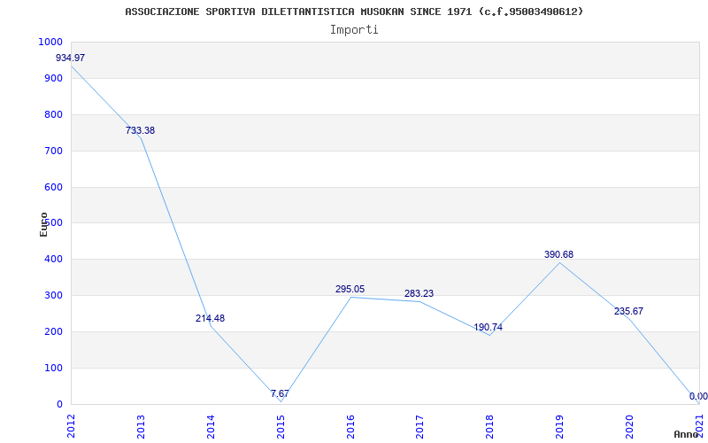708x443 pixels.
Task: Click the Associazione Sportiva Musokan heading
Action: pos(354,12)
